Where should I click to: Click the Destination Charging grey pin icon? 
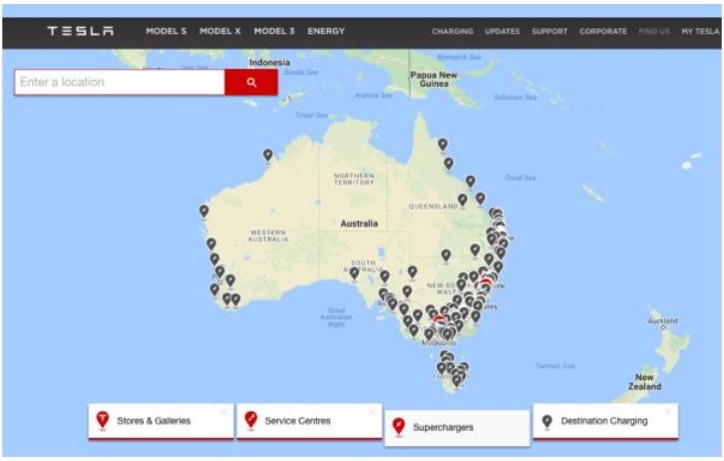pyautogui.click(x=547, y=421)
